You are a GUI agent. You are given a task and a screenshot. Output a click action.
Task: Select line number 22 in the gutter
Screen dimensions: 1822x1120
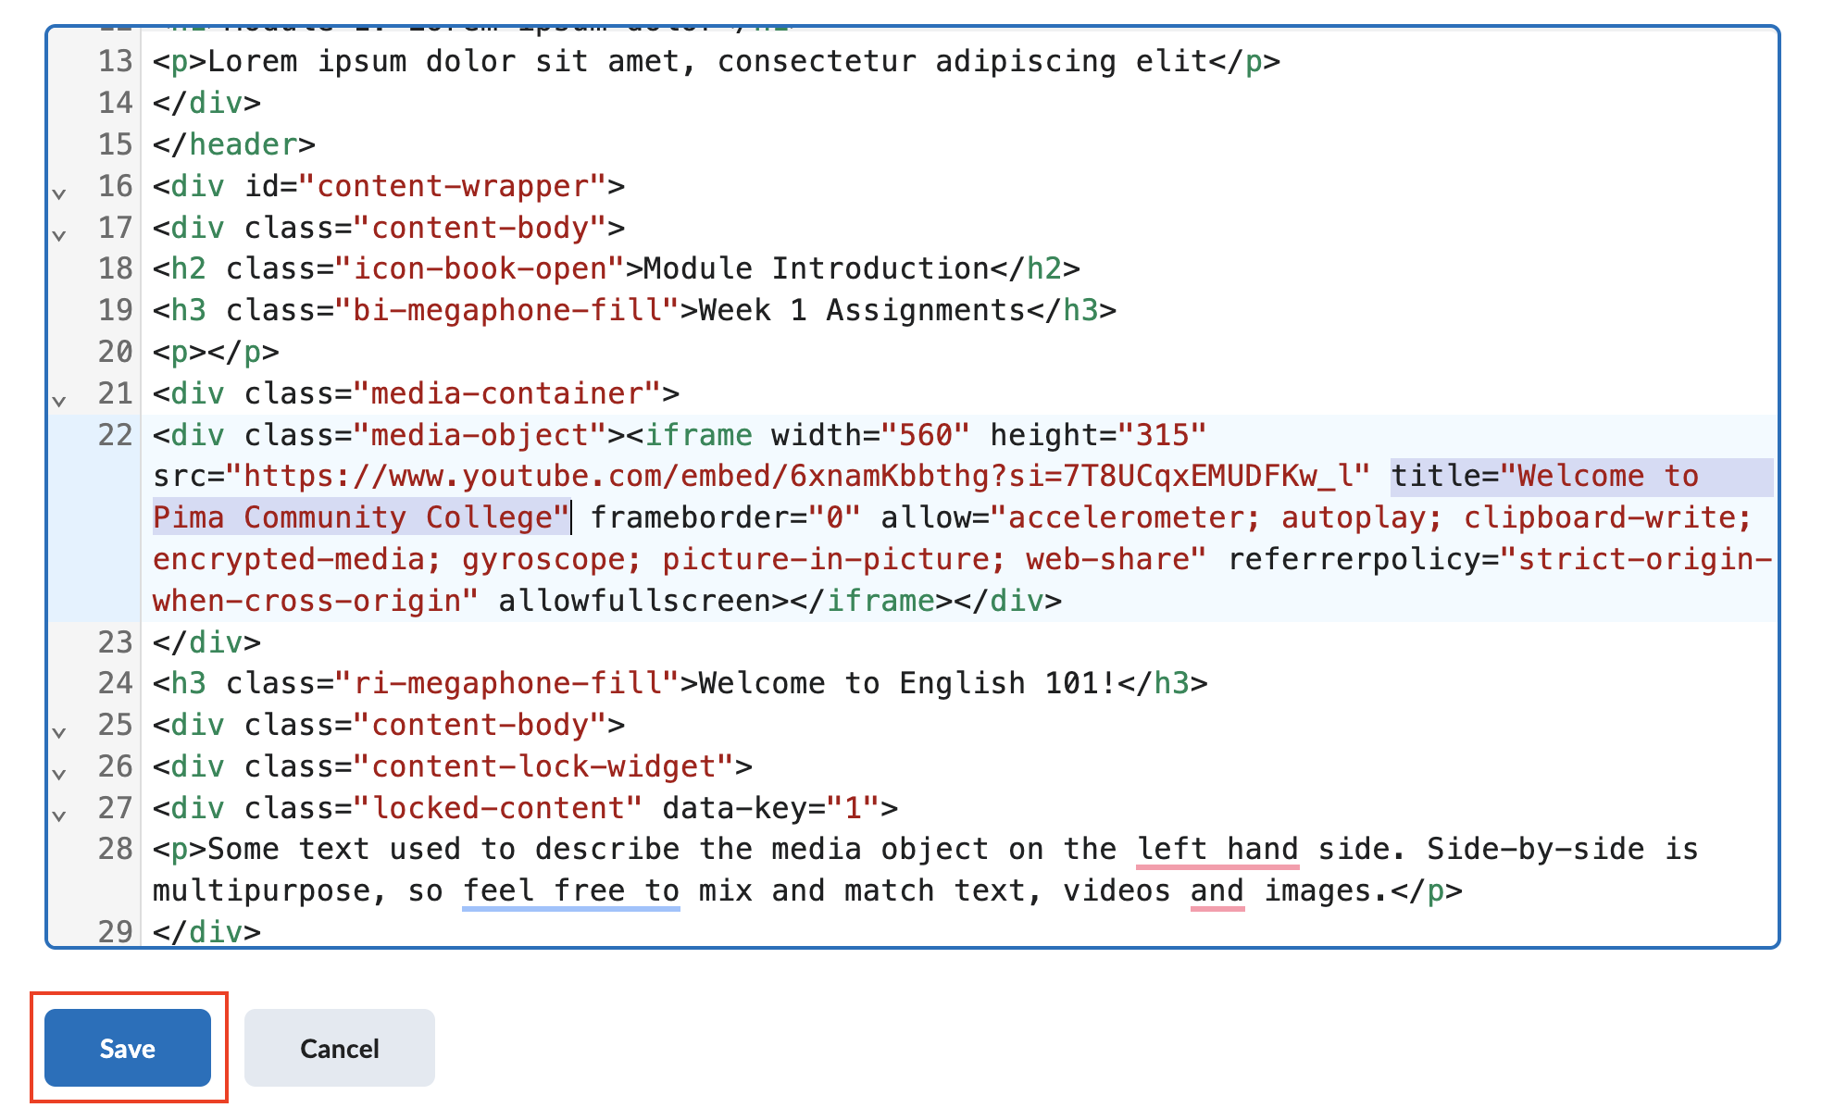tap(116, 435)
